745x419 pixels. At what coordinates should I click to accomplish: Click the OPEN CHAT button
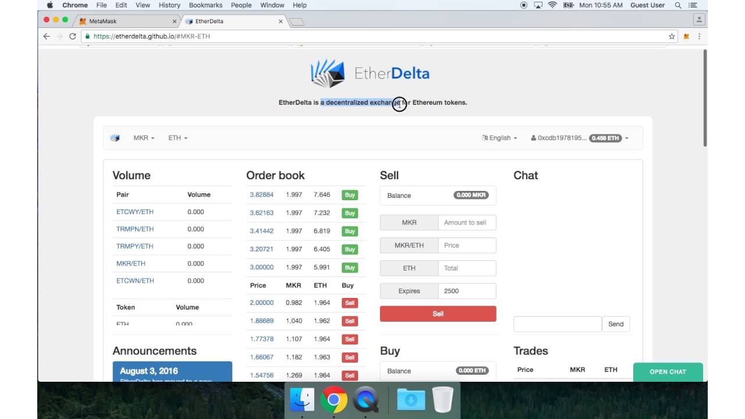coord(668,372)
